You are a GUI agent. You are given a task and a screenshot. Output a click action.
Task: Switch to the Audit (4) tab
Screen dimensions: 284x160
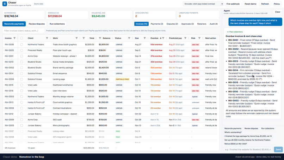point(214,24)
